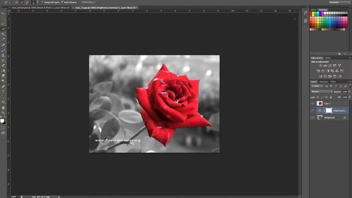Viewport: 352px width, 198px height.
Task: Select the Eyedropper tool
Action: click(3, 38)
